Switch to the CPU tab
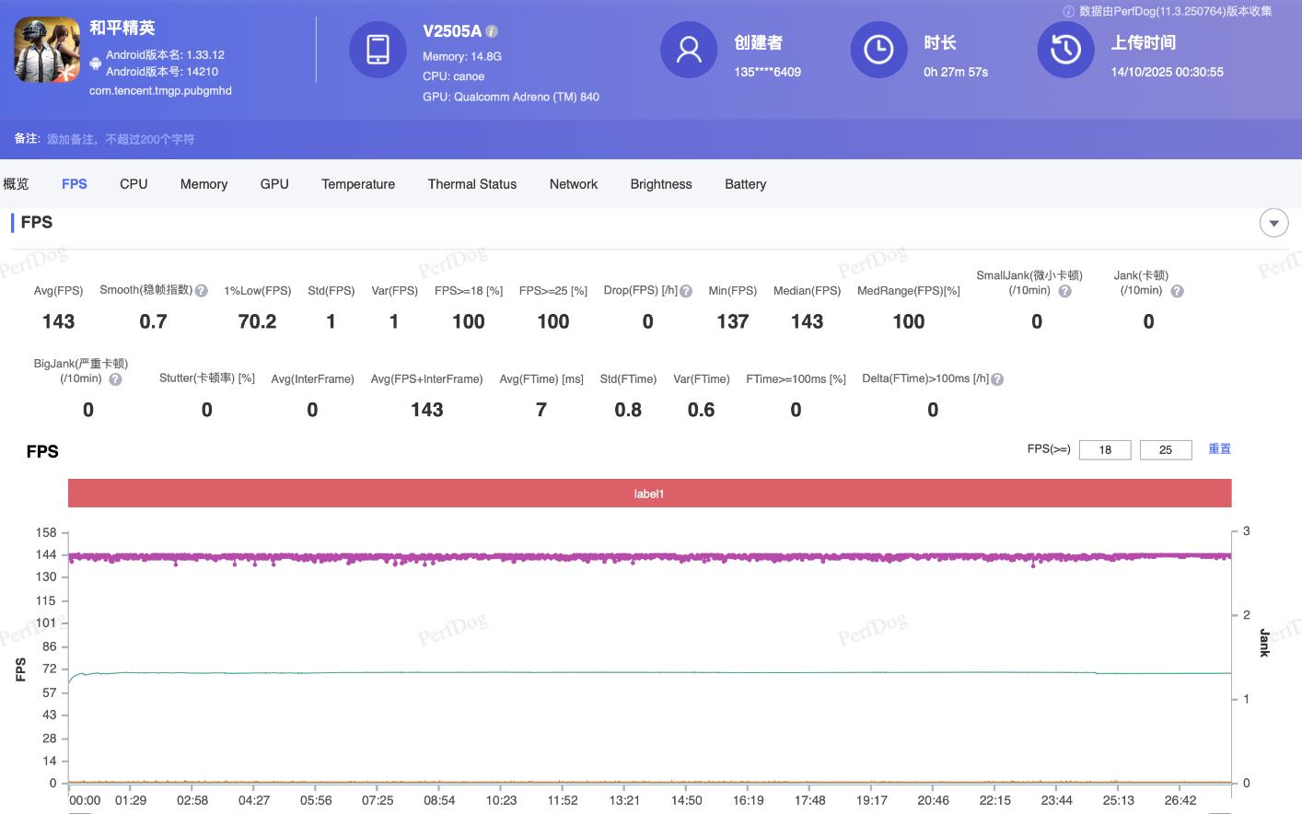The width and height of the screenshot is (1302, 814). (134, 184)
